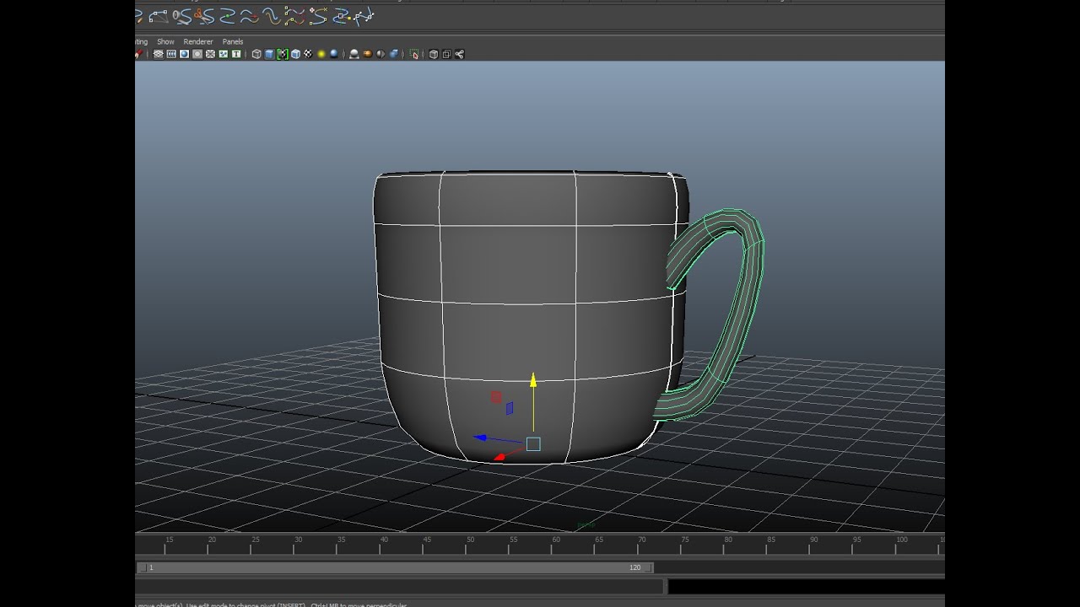Select the attach curves shelf icon
1080x607 pixels.
point(182,16)
